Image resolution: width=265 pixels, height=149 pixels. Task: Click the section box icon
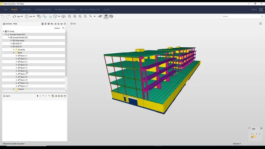pyautogui.click(x=63, y=16)
